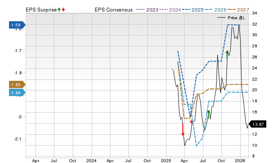Click the EPS Surprise label
Image resolution: width=274 pixels, height=163 pixels.
[x=41, y=10]
